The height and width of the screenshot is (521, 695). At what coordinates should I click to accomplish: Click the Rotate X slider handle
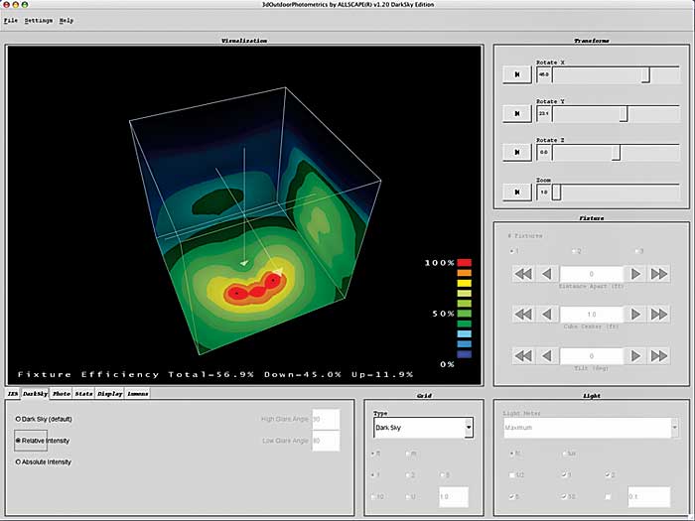pos(645,75)
